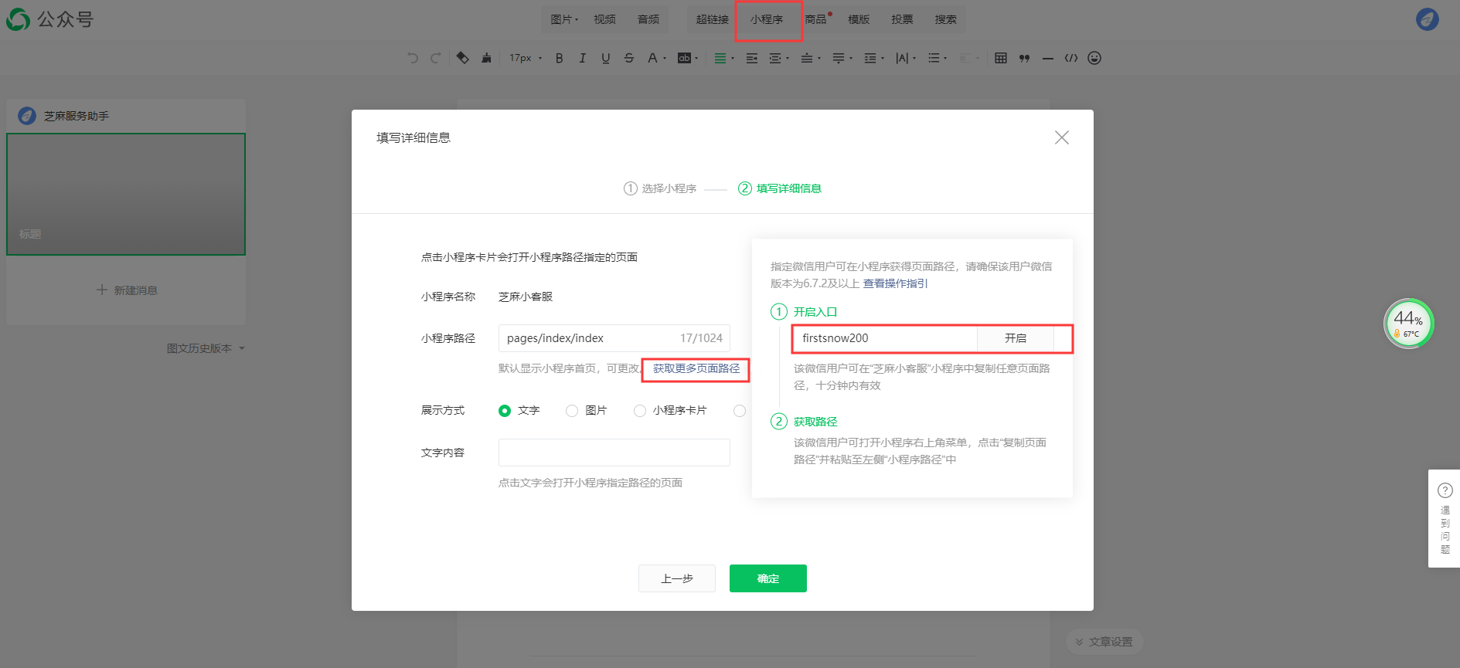This screenshot has height=668, width=1460.
Task: Close the 填写详细信息 dialog
Action: click(x=1062, y=137)
